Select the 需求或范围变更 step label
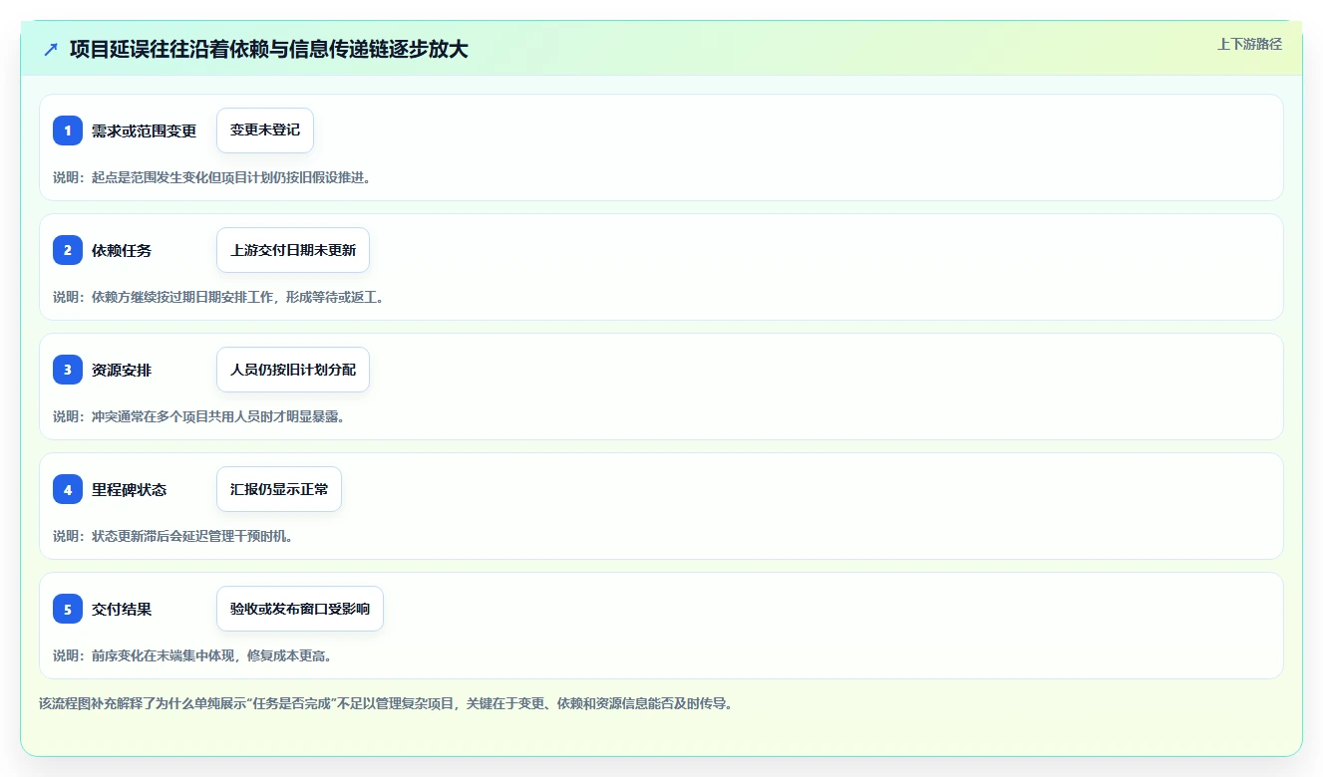This screenshot has height=777, width=1323. pos(144,130)
